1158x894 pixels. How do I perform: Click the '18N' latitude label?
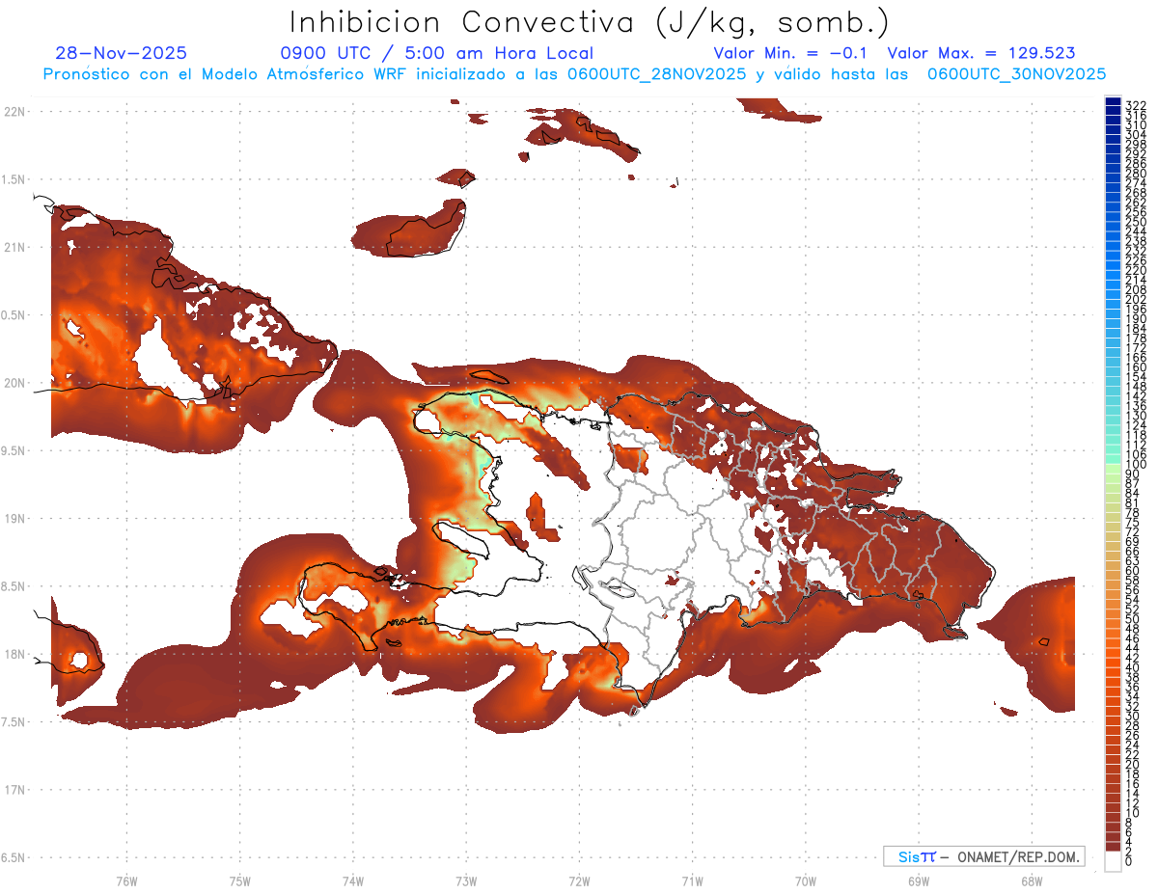point(14,654)
